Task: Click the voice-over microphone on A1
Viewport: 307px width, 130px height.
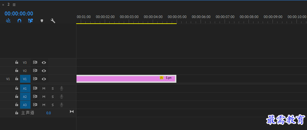Action: (61, 89)
